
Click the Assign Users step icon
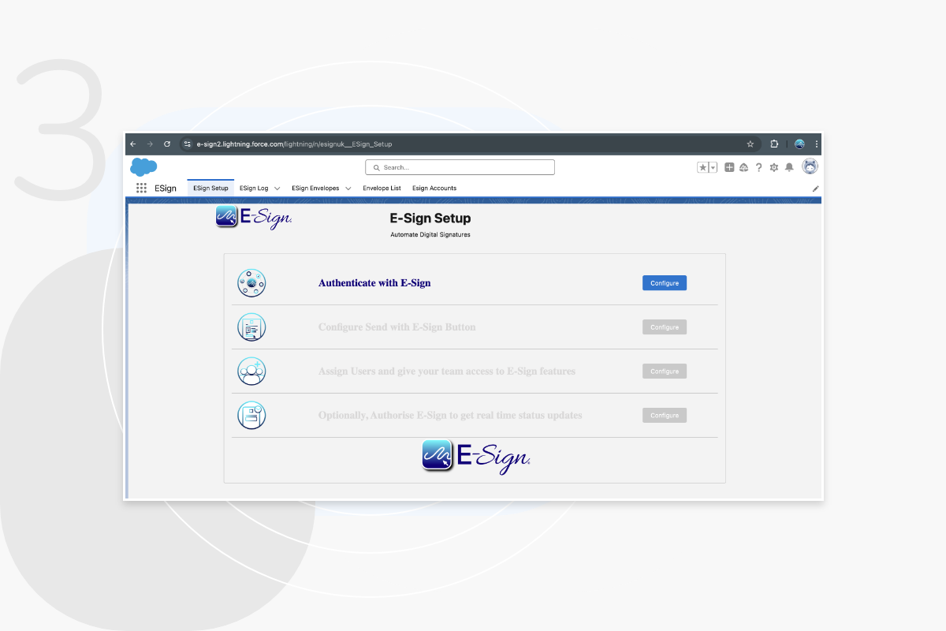point(251,371)
